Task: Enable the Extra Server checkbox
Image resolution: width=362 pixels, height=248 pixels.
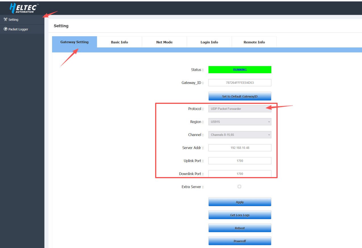Action: pos(239,186)
